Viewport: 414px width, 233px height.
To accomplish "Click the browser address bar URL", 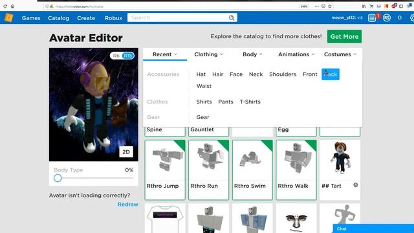I will point(80,6).
